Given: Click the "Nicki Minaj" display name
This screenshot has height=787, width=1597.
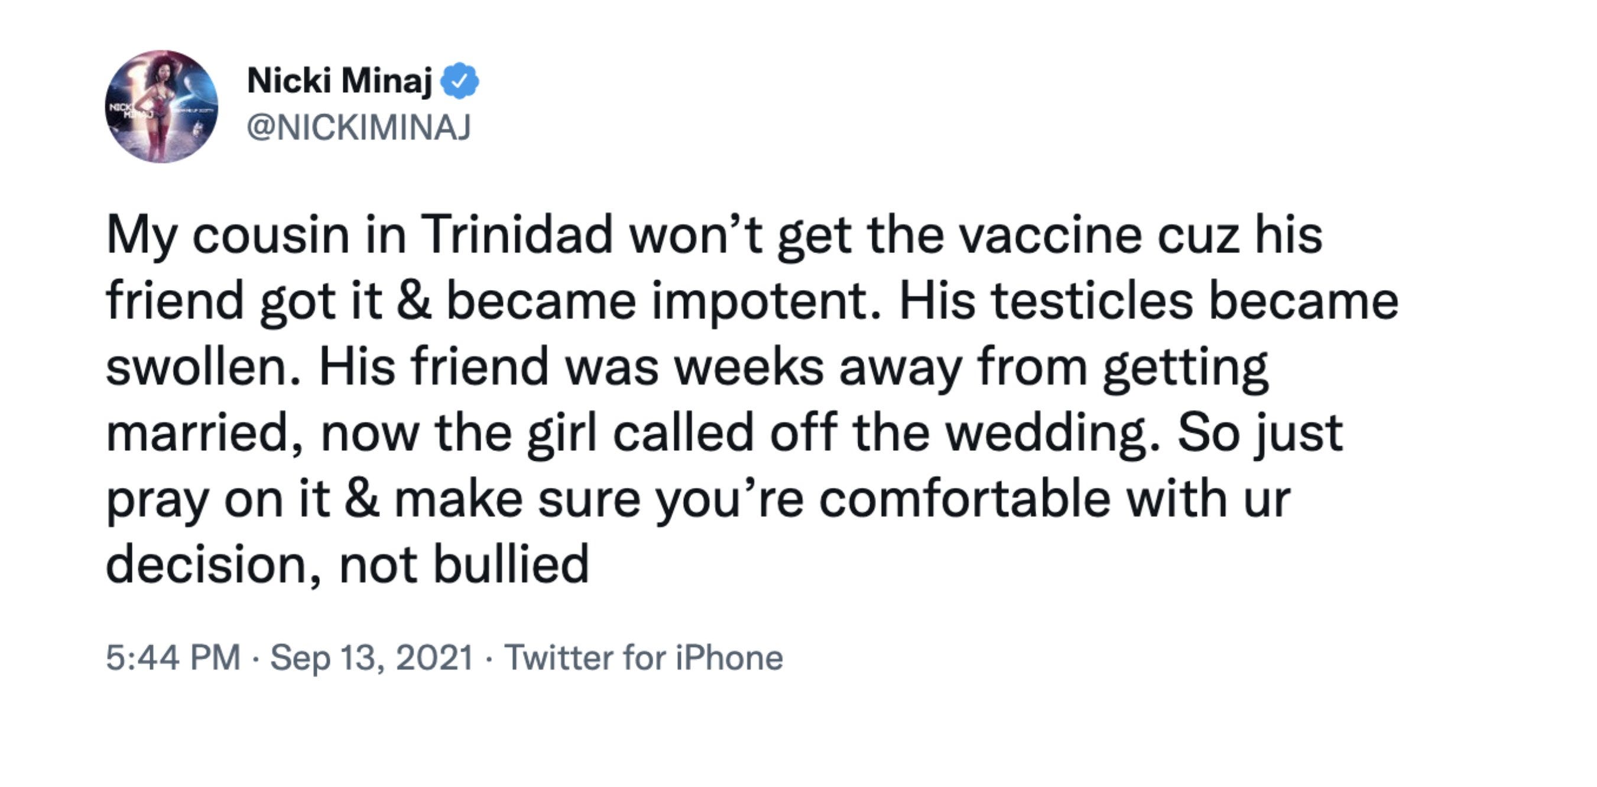Looking at the screenshot, I should point(339,81).
